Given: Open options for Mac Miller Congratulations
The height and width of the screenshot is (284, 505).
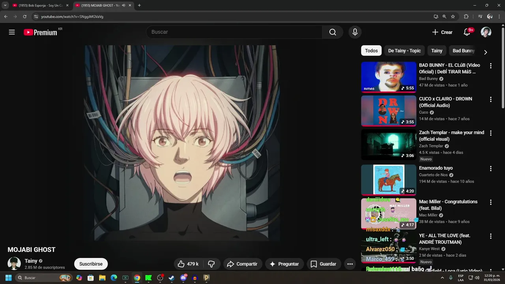Looking at the screenshot, I should (491, 202).
